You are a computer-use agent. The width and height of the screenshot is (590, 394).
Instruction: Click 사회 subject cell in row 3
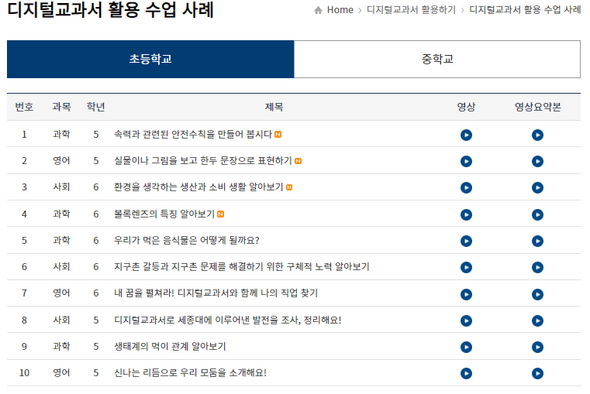click(61, 187)
